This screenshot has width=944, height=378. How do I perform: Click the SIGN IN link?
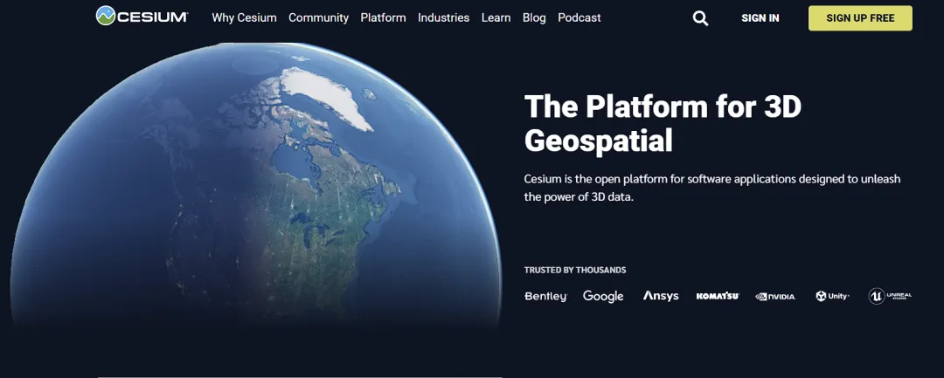(x=760, y=18)
